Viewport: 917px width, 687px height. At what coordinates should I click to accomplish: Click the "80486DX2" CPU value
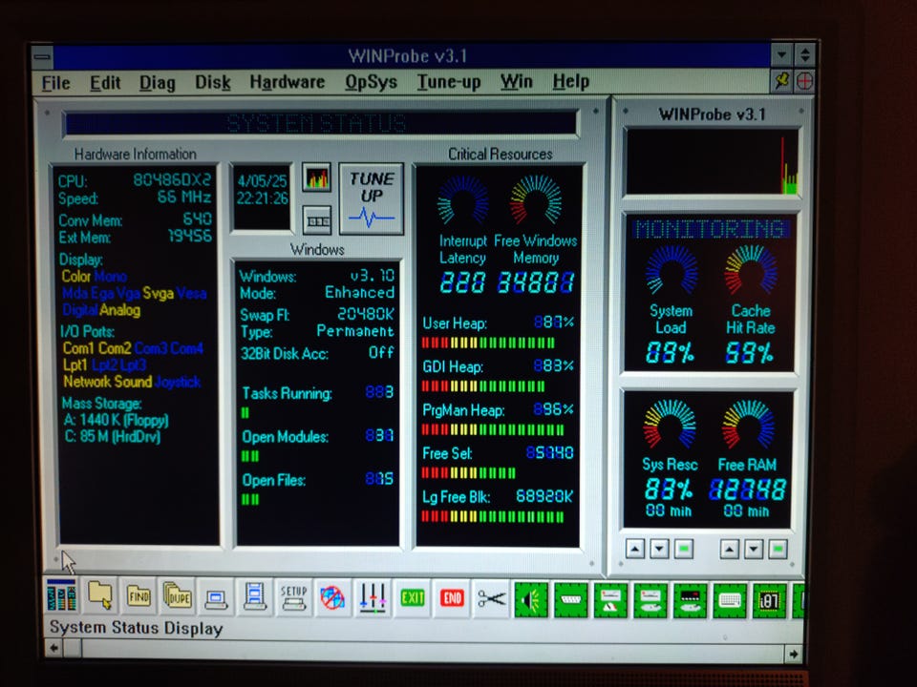point(172,179)
